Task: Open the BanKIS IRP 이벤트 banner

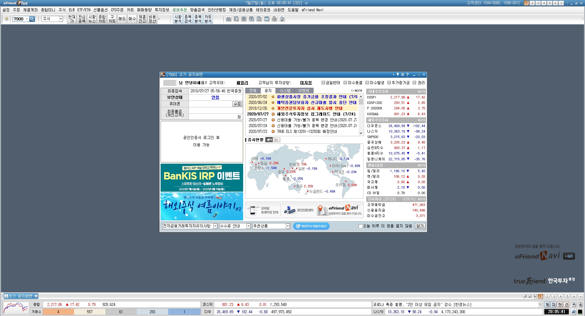Action: point(202,178)
